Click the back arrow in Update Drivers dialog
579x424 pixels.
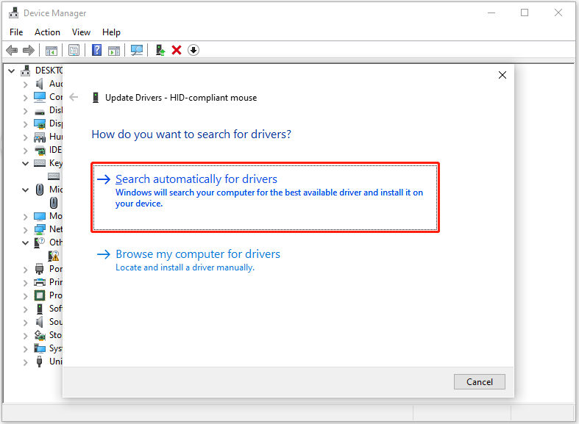[74, 97]
